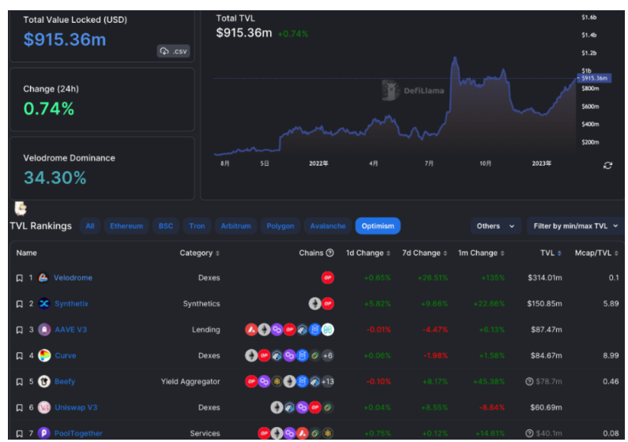Bookmark the Velodrome row

pyautogui.click(x=19, y=278)
